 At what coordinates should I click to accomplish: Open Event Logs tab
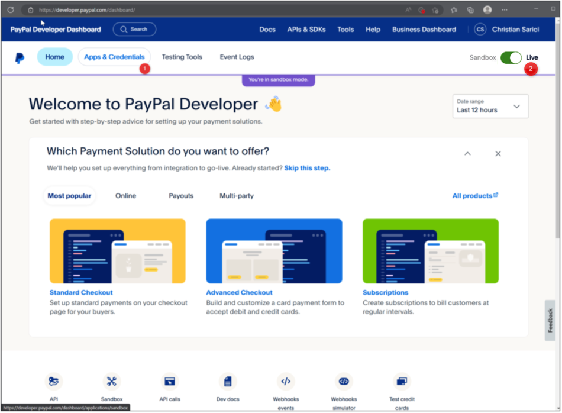pyautogui.click(x=237, y=57)
